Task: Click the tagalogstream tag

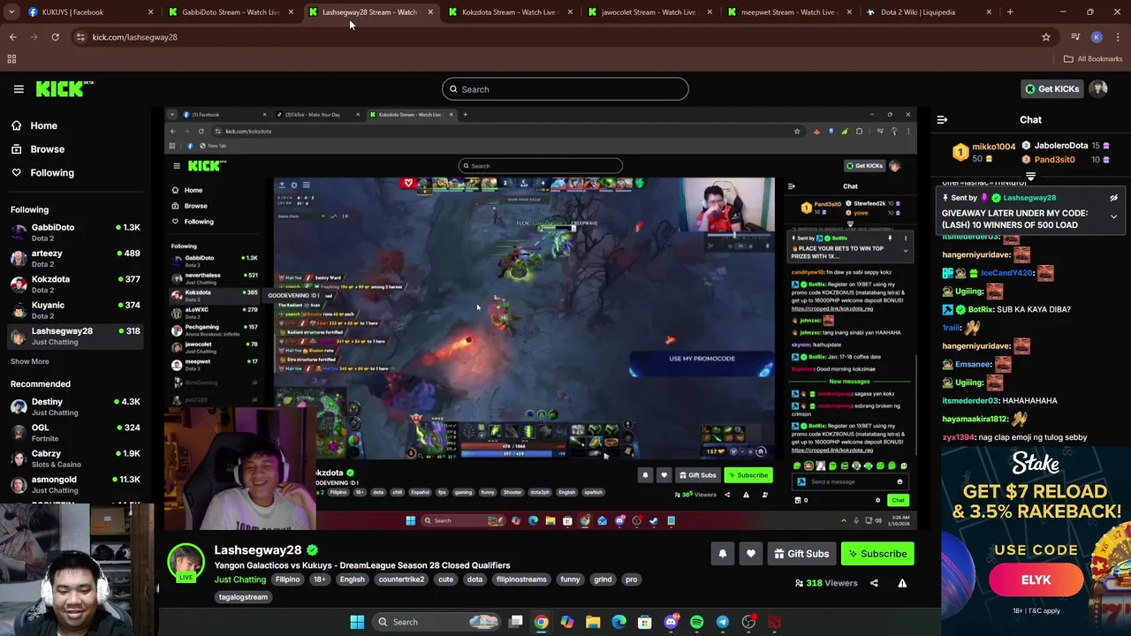Action: coord(243,597)
